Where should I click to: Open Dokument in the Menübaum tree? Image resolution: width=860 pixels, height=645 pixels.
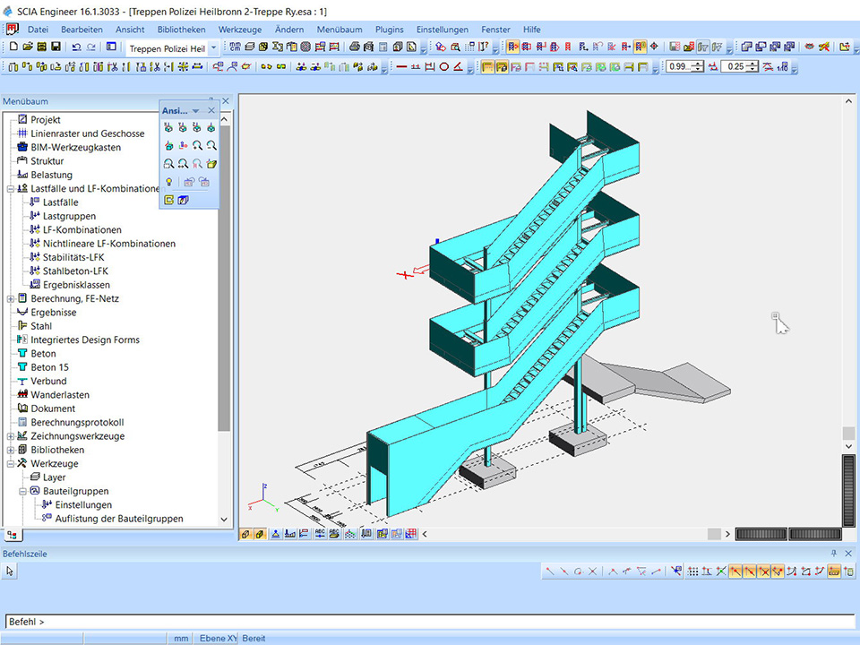pos(53,408)
